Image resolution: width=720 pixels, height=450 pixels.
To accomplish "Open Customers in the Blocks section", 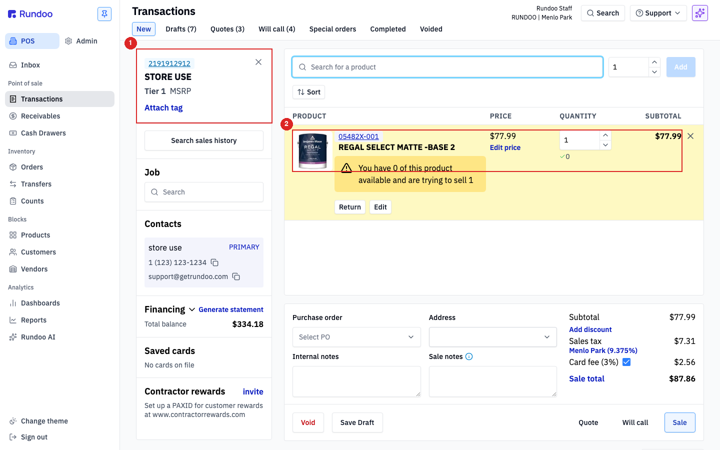I will pyautogui.click(x=59, y=252).
